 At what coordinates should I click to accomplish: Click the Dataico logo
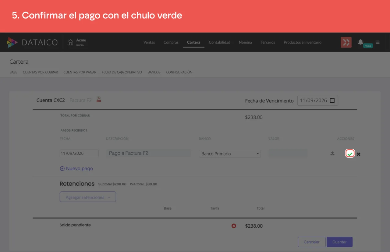(x=32, y=42)
